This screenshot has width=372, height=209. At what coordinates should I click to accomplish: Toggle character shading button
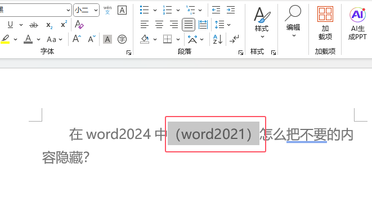coord(107,39)
